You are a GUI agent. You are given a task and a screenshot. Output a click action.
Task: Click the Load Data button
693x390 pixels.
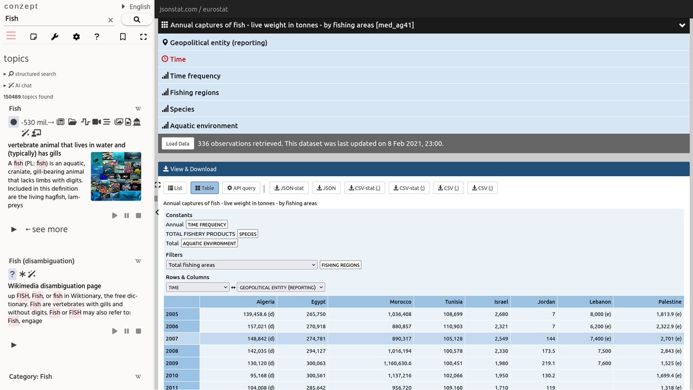pyautogui.click(x=177, y=143)
